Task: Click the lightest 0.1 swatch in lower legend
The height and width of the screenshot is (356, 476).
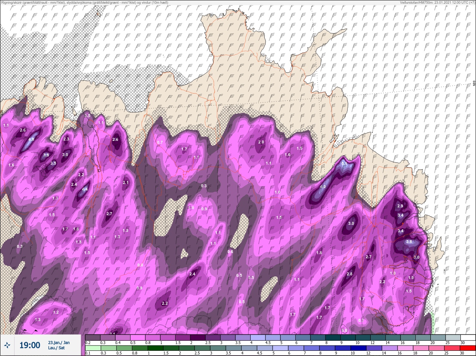Action: [x=93, y=348]
